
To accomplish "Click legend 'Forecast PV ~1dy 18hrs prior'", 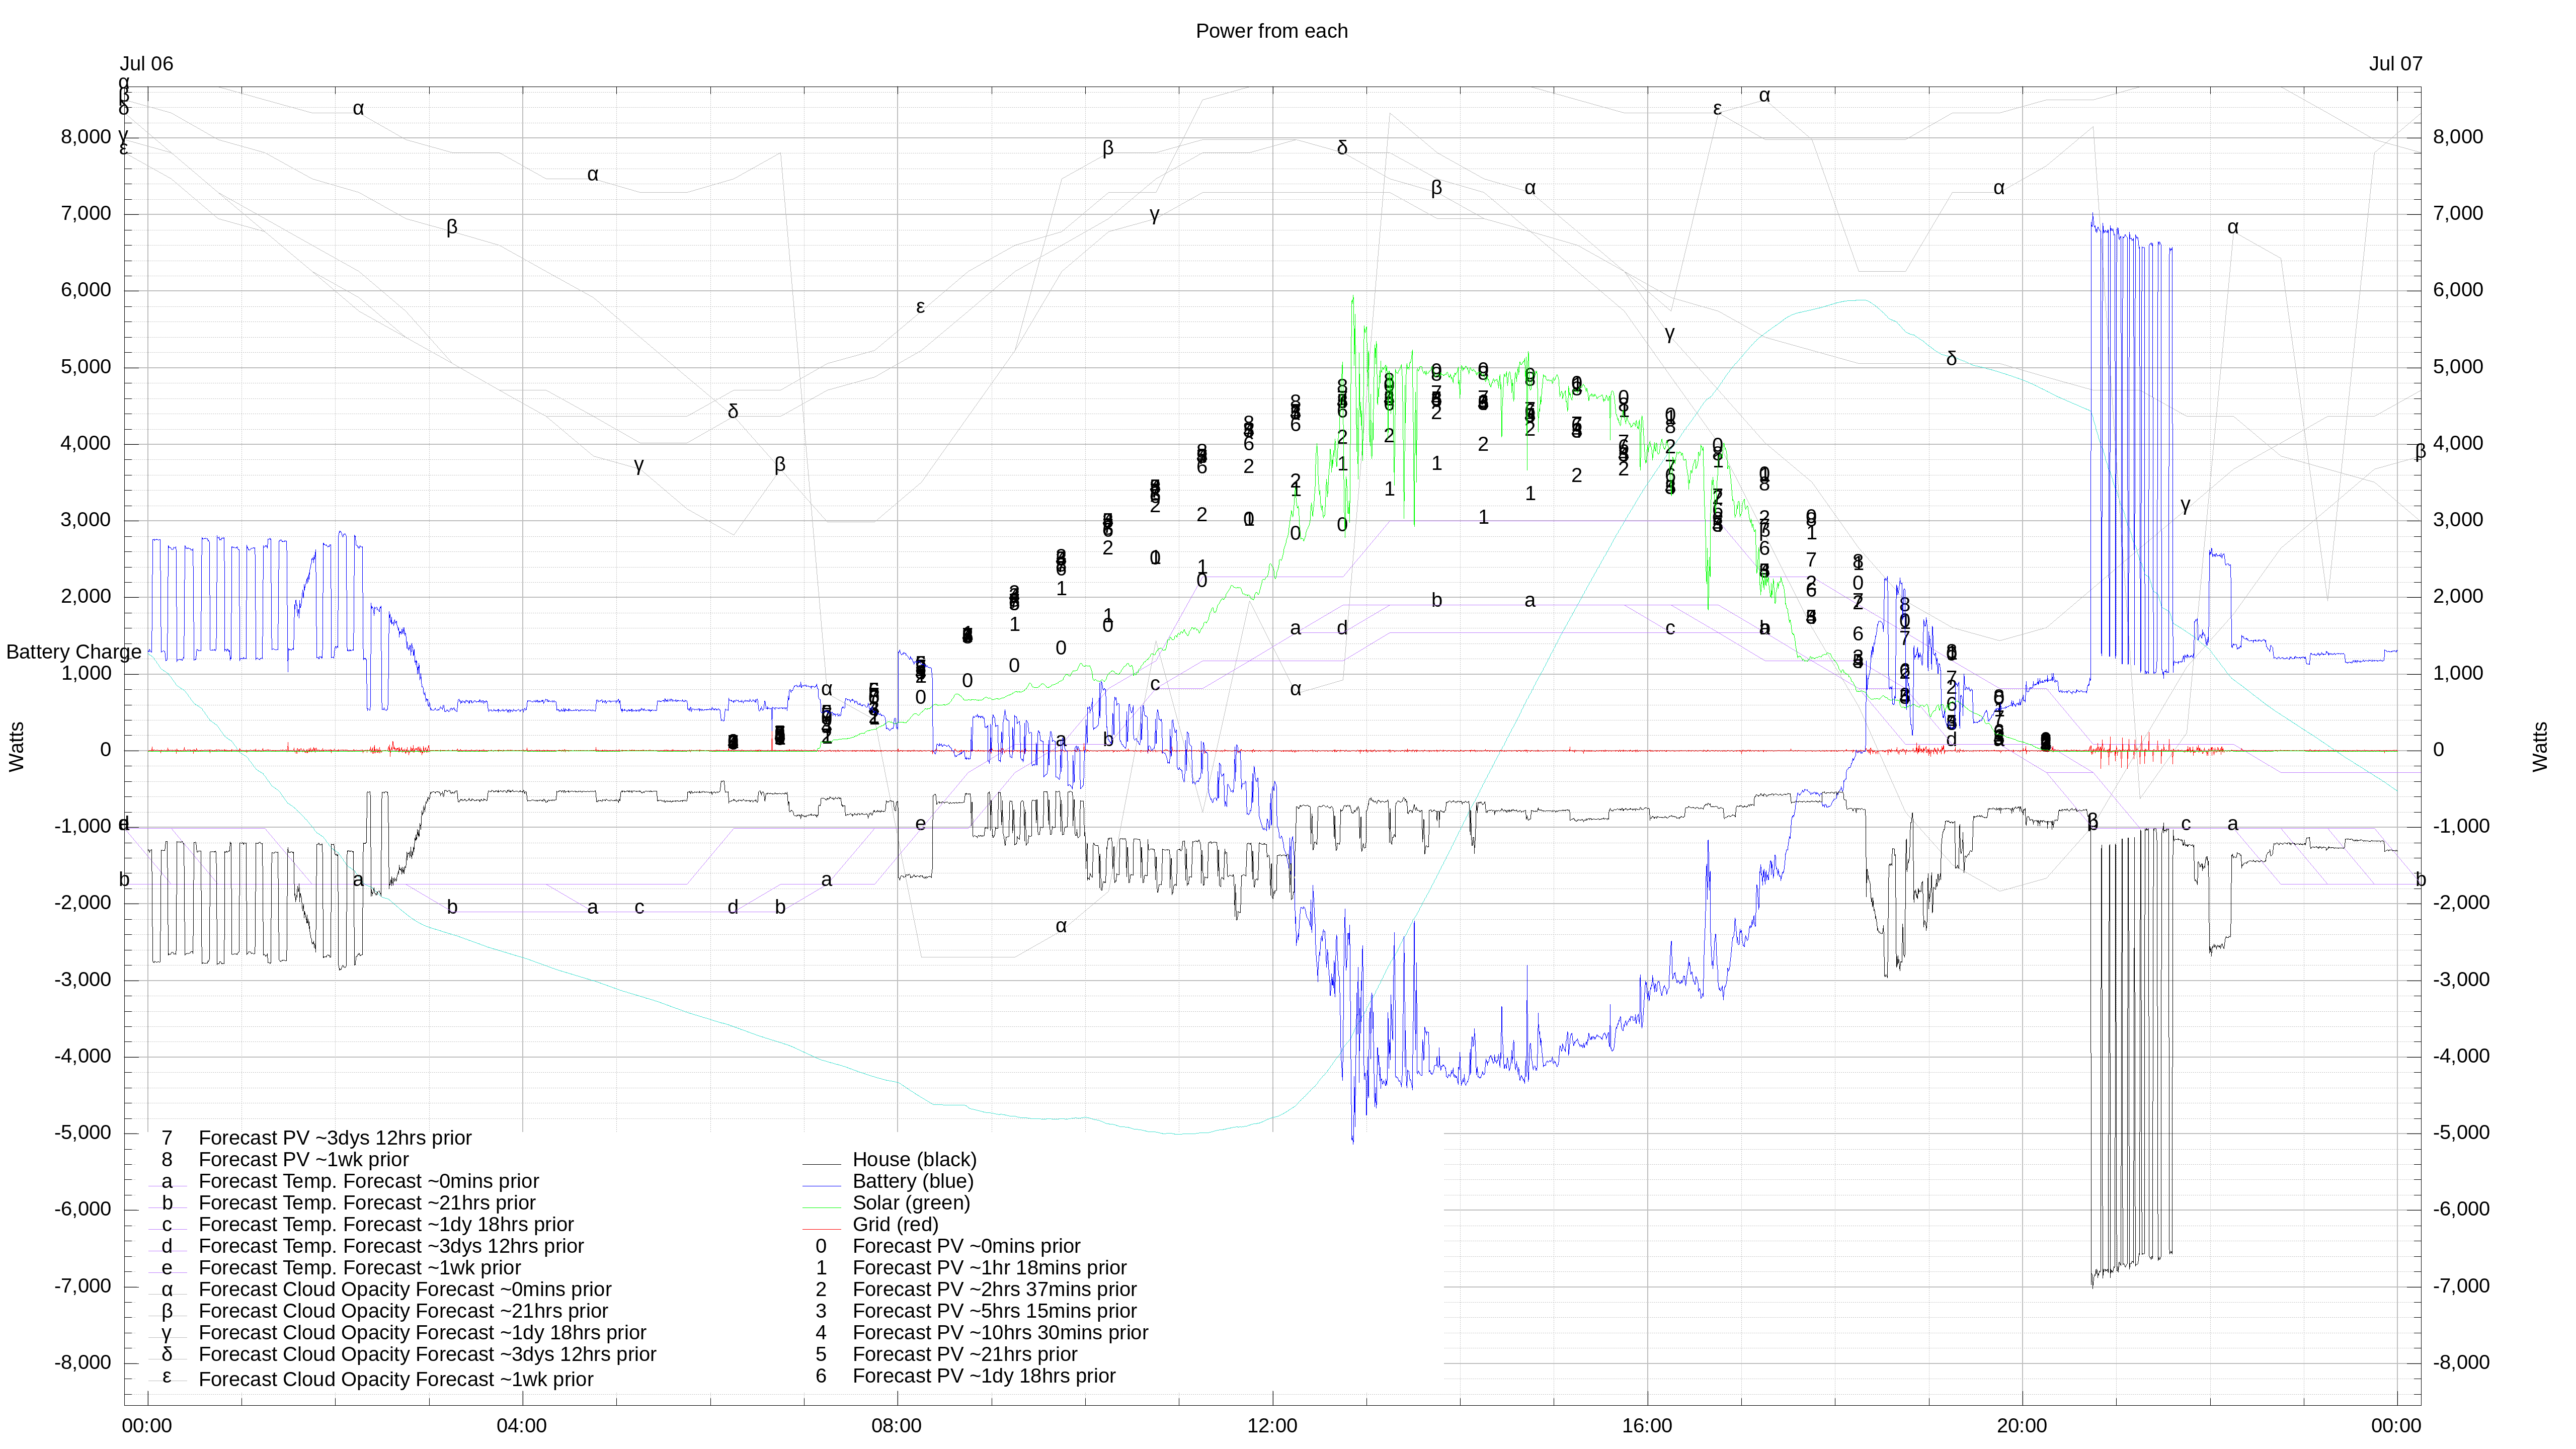I will pos(984,1376).
